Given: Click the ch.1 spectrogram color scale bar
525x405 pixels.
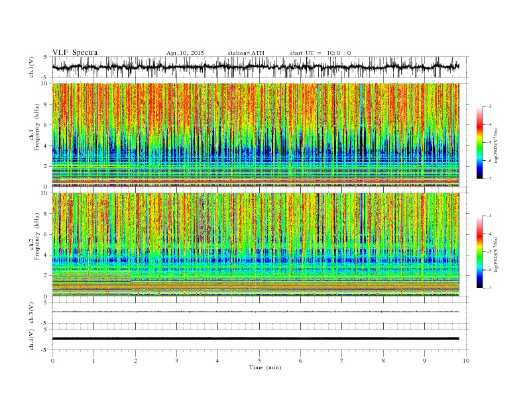Looking at the screenshot, I should [479, 142].
